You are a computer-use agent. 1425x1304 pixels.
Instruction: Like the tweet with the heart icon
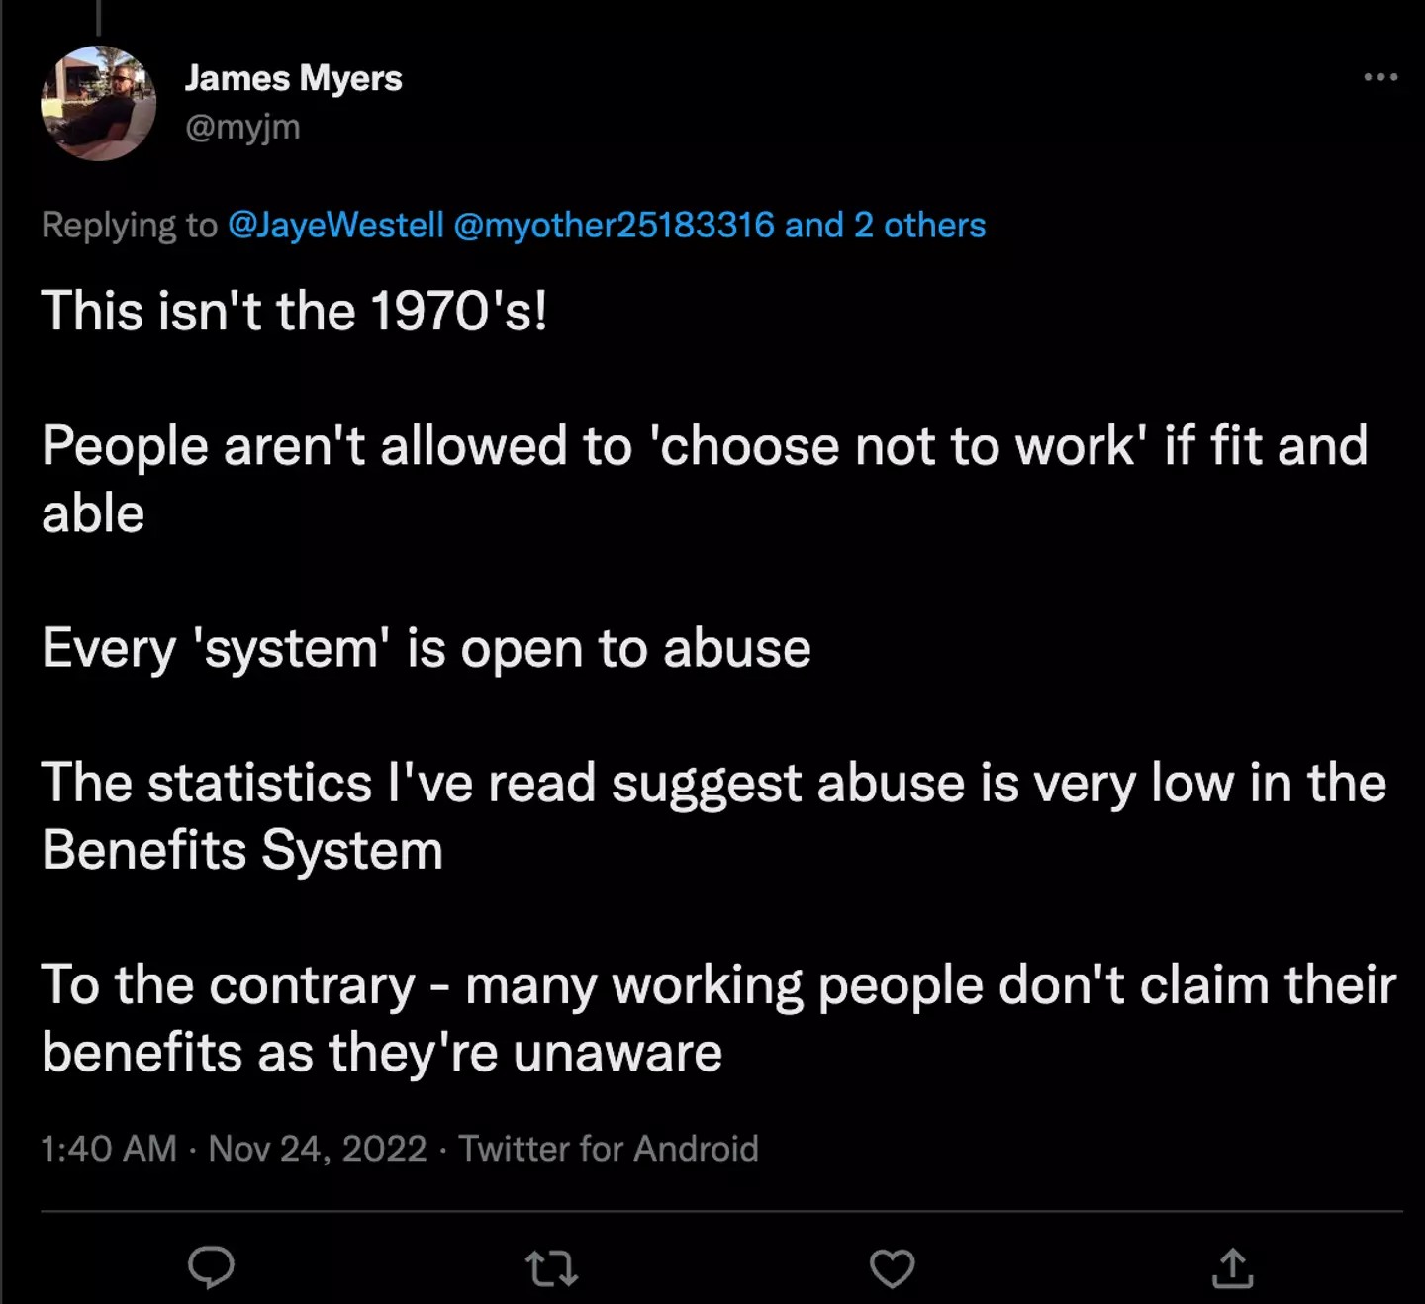pyautogui.click(x=892, y=1267)
